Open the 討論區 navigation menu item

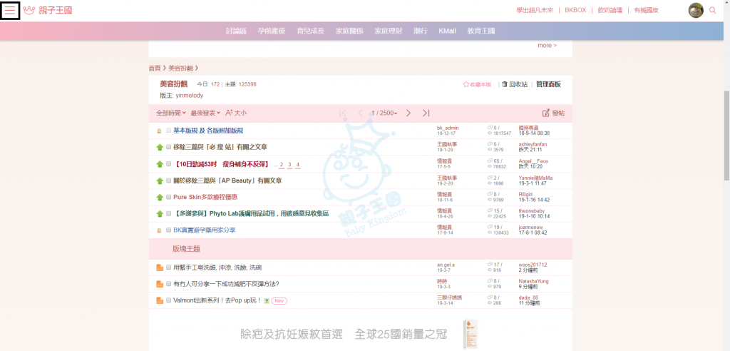pyautogui.click(x=236, y=31)
